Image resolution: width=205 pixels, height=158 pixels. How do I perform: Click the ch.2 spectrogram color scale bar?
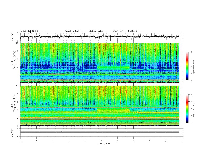pos(187,109)
